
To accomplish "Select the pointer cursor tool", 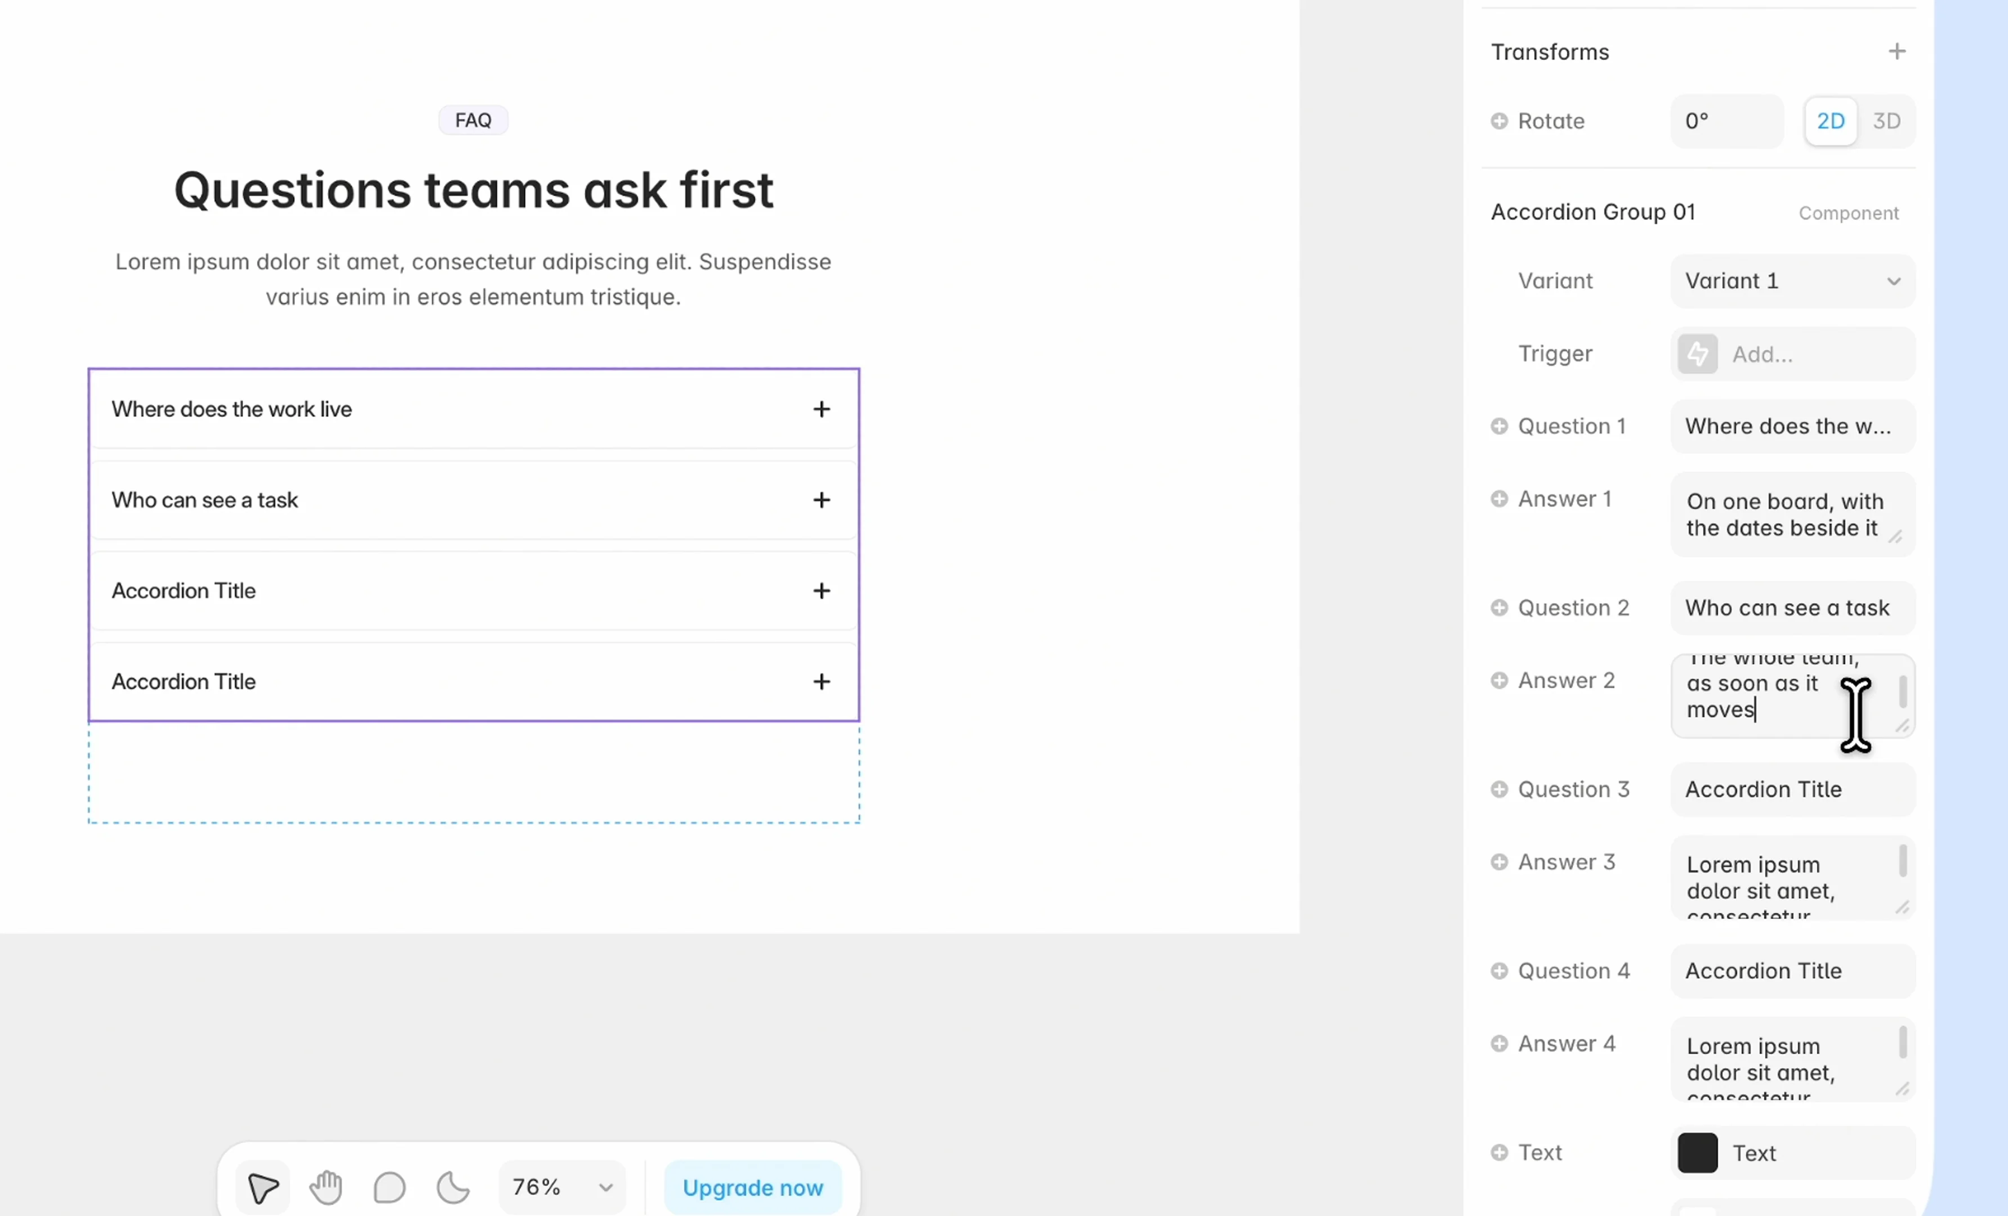I will click(262, 1187).
